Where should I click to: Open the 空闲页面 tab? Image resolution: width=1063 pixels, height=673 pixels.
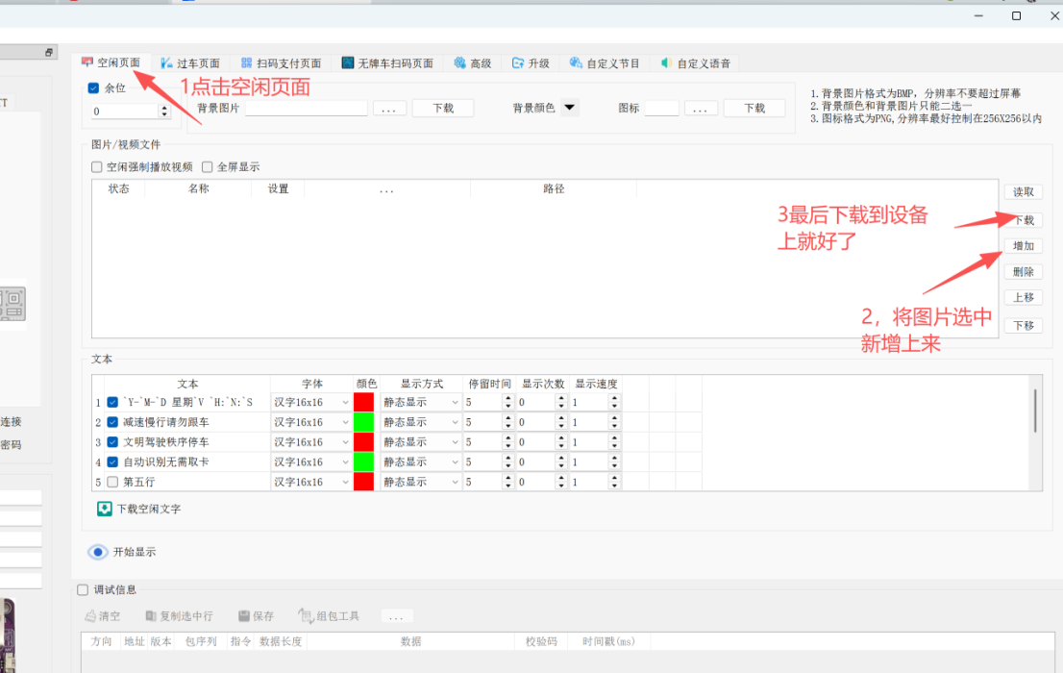tap(111, 62)
